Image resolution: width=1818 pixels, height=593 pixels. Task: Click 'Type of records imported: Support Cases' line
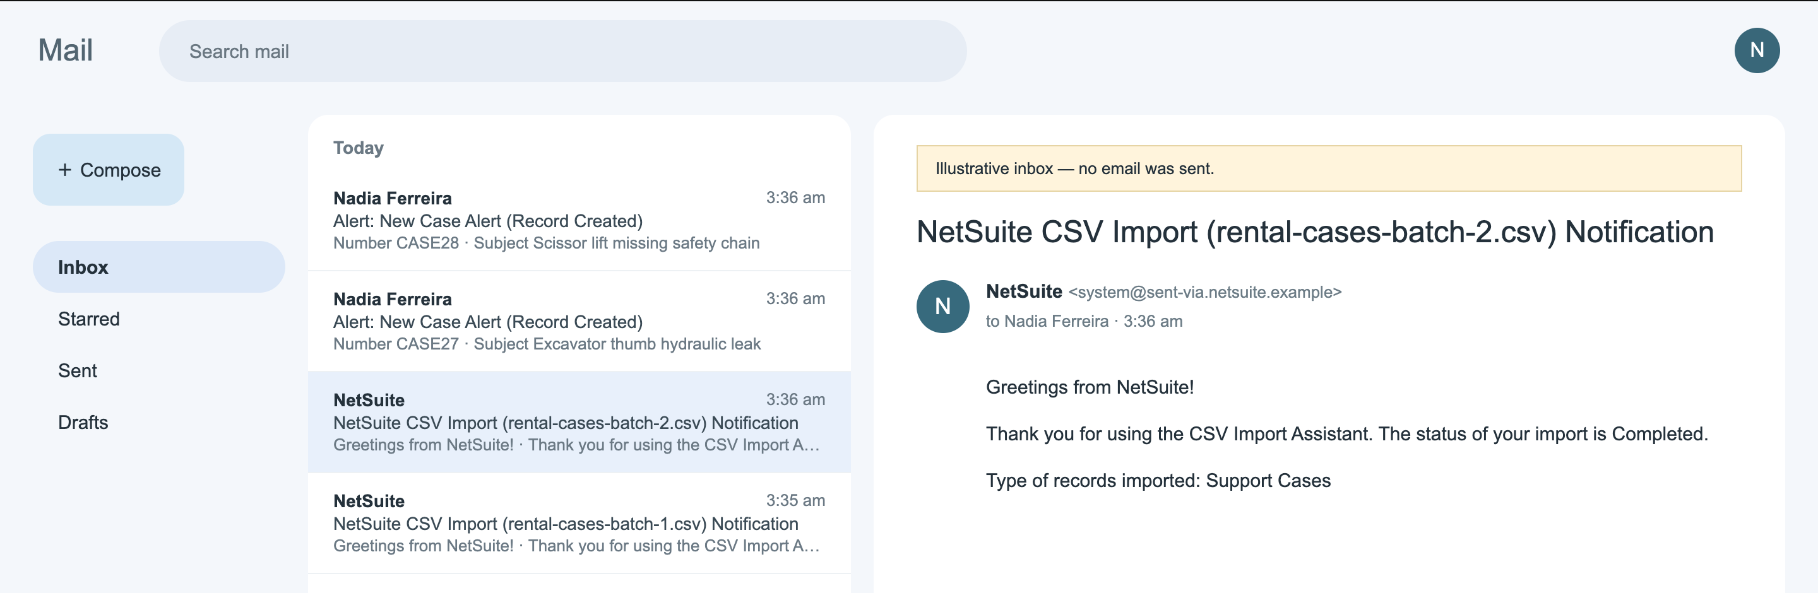point(1158,481)
